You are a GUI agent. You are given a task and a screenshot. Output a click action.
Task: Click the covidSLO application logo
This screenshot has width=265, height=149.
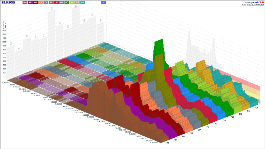[x=258, y=2]
